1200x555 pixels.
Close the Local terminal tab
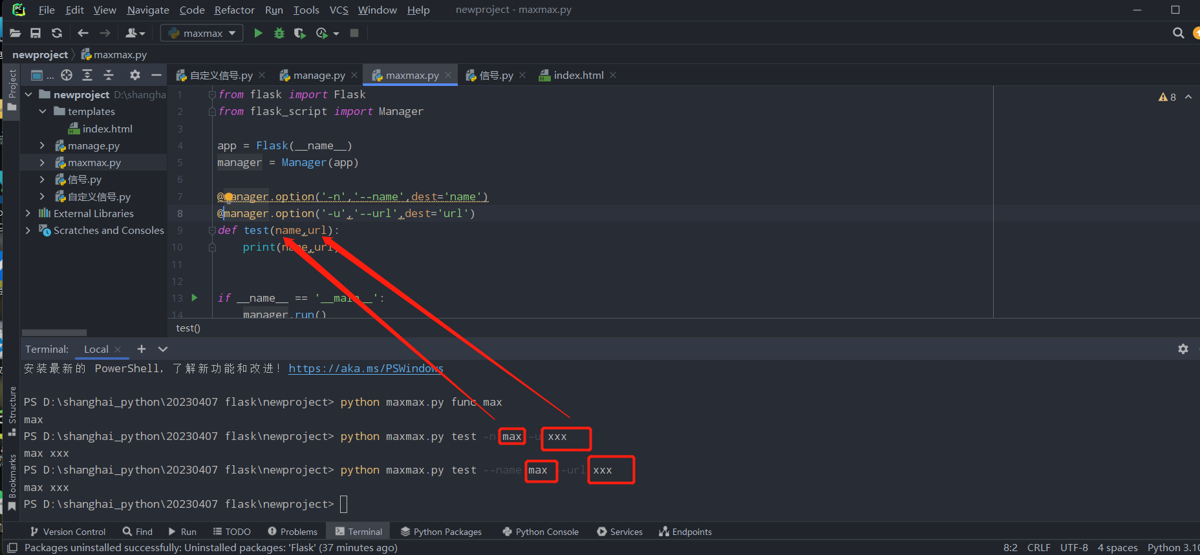click(x=118, y=350)
